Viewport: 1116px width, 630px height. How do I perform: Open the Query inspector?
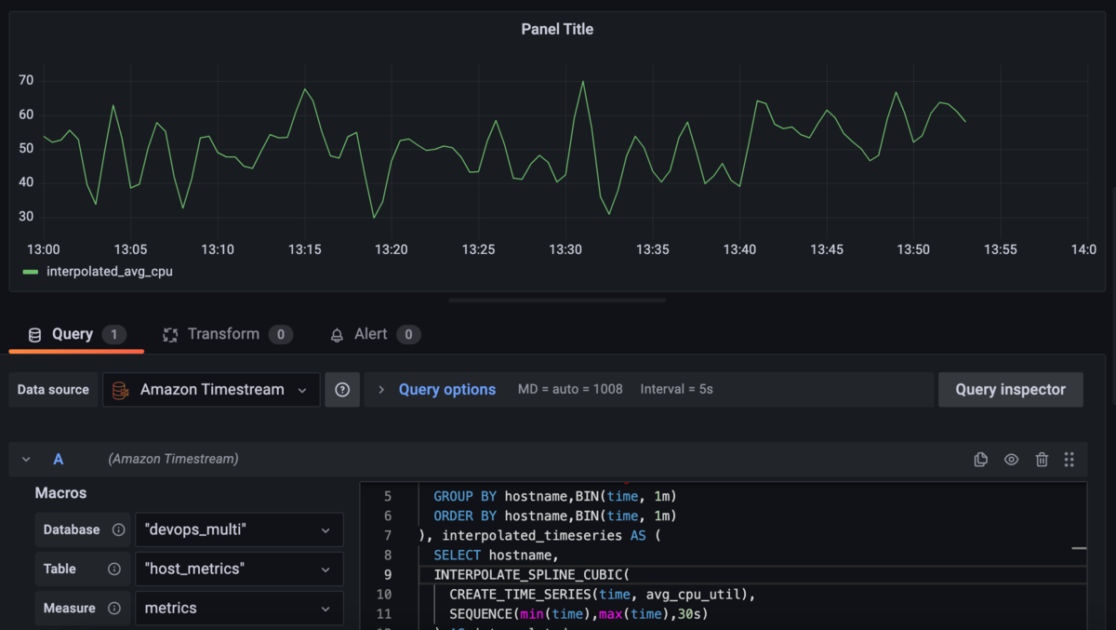(1010, 390)
